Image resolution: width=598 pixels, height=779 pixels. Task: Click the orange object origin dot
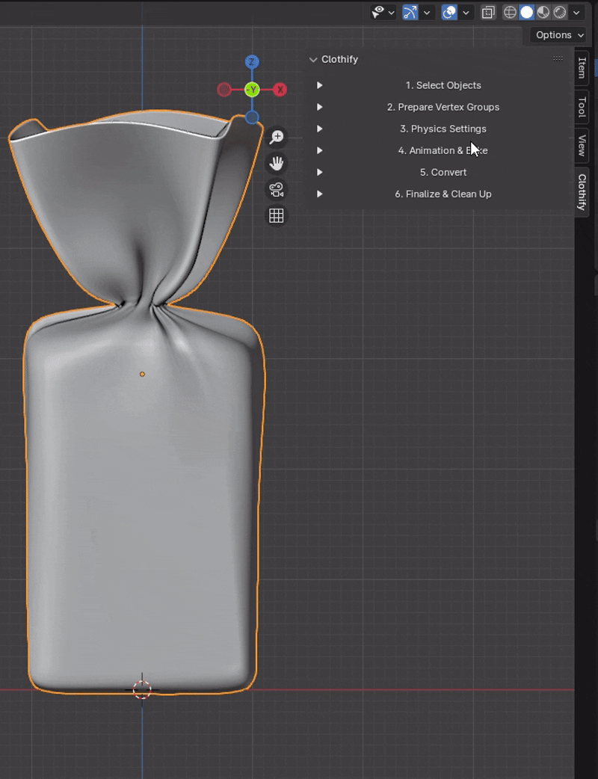coord(142,374)
